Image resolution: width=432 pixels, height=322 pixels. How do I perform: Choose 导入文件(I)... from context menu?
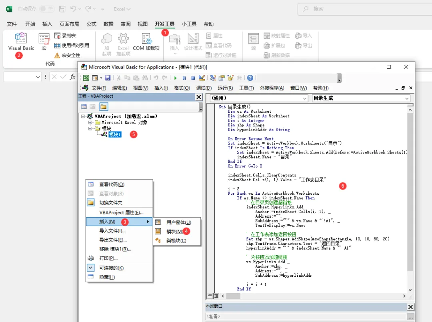pyautogui.click(x=119, y=230)
